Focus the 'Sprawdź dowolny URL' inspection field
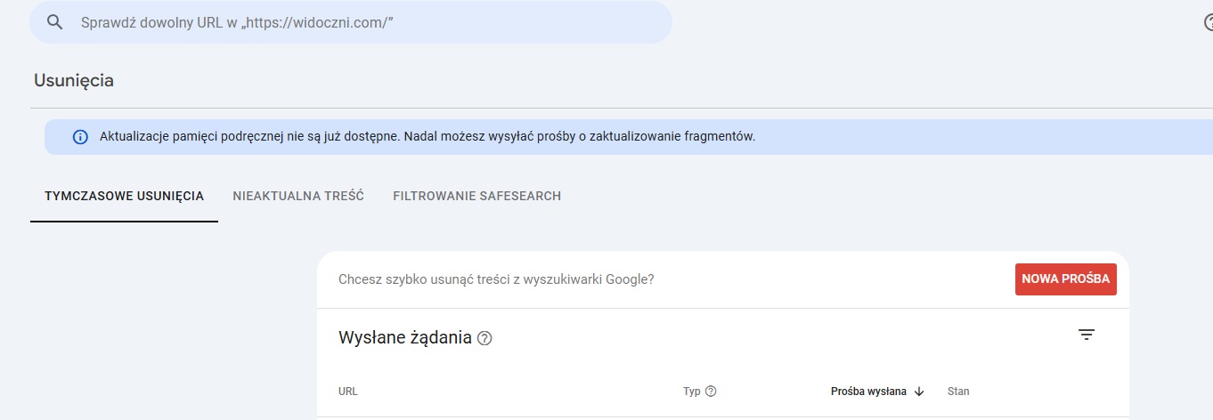This screenshot has width=1213, height=420. click(351, 22)
